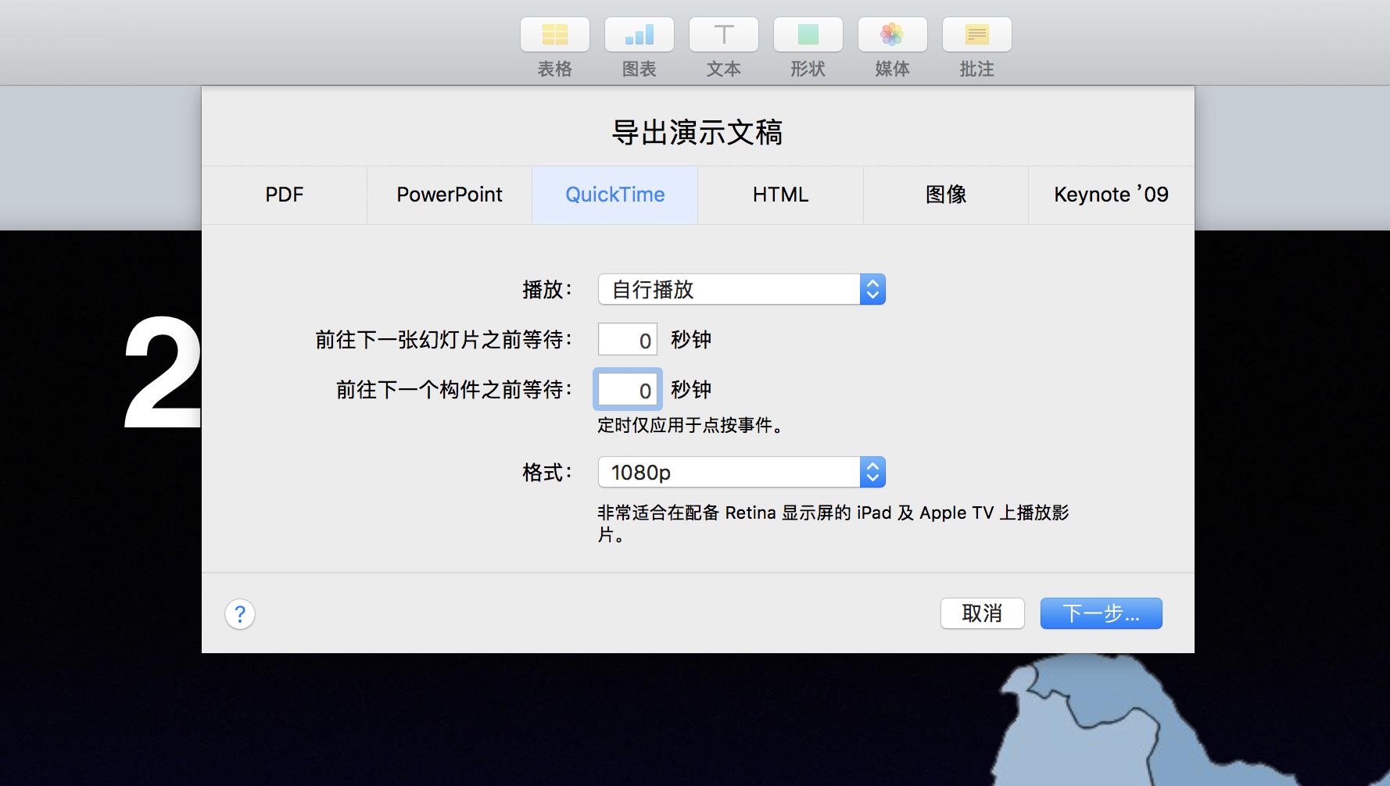Open the 媒体 media browser
The width and height of the screenshot is (1390, 786).
pos(893,34)
